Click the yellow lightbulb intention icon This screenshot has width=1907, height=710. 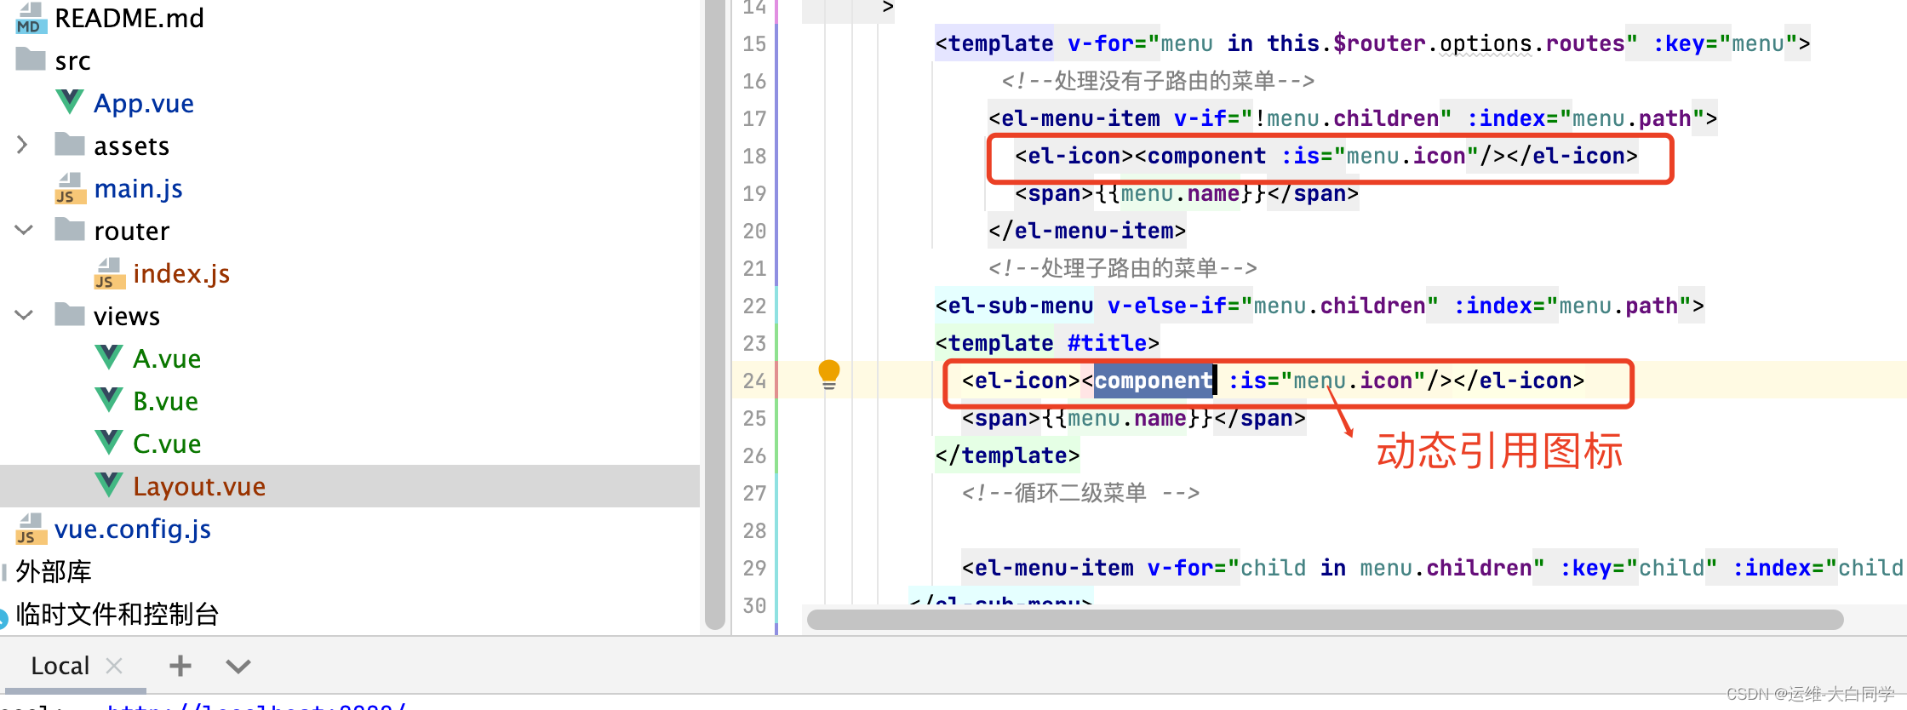tap(828, 375)
